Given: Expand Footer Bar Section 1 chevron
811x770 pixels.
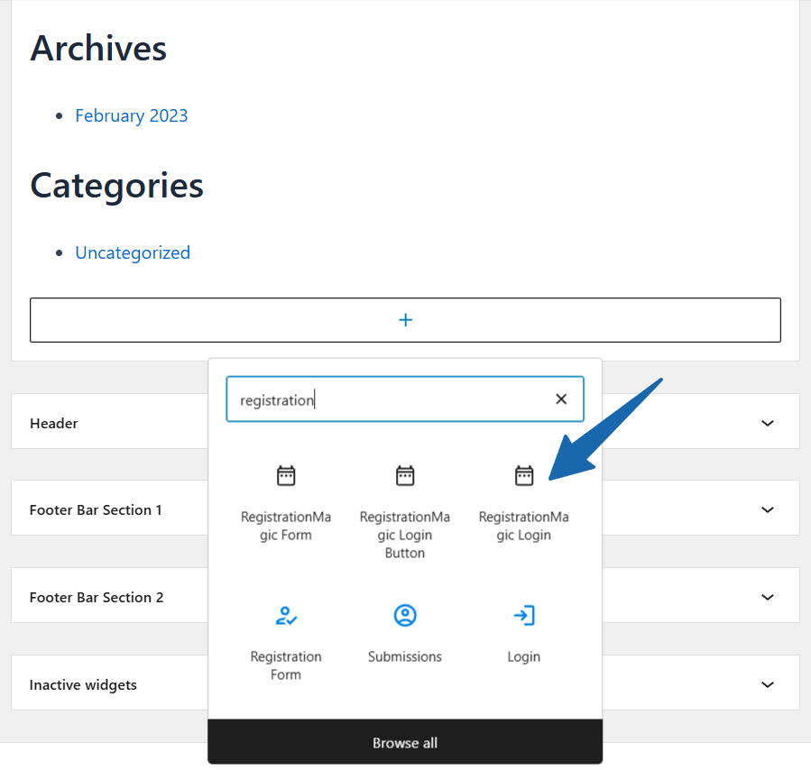Looking at the screenshot, I should (767, 510).
